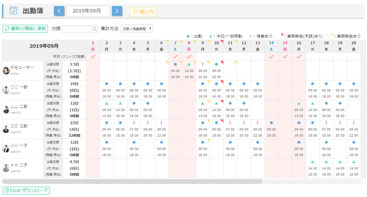Click the avatar of user03 □□ 三郎
This screenshot has height=197, width=367.
click(6, 129)
